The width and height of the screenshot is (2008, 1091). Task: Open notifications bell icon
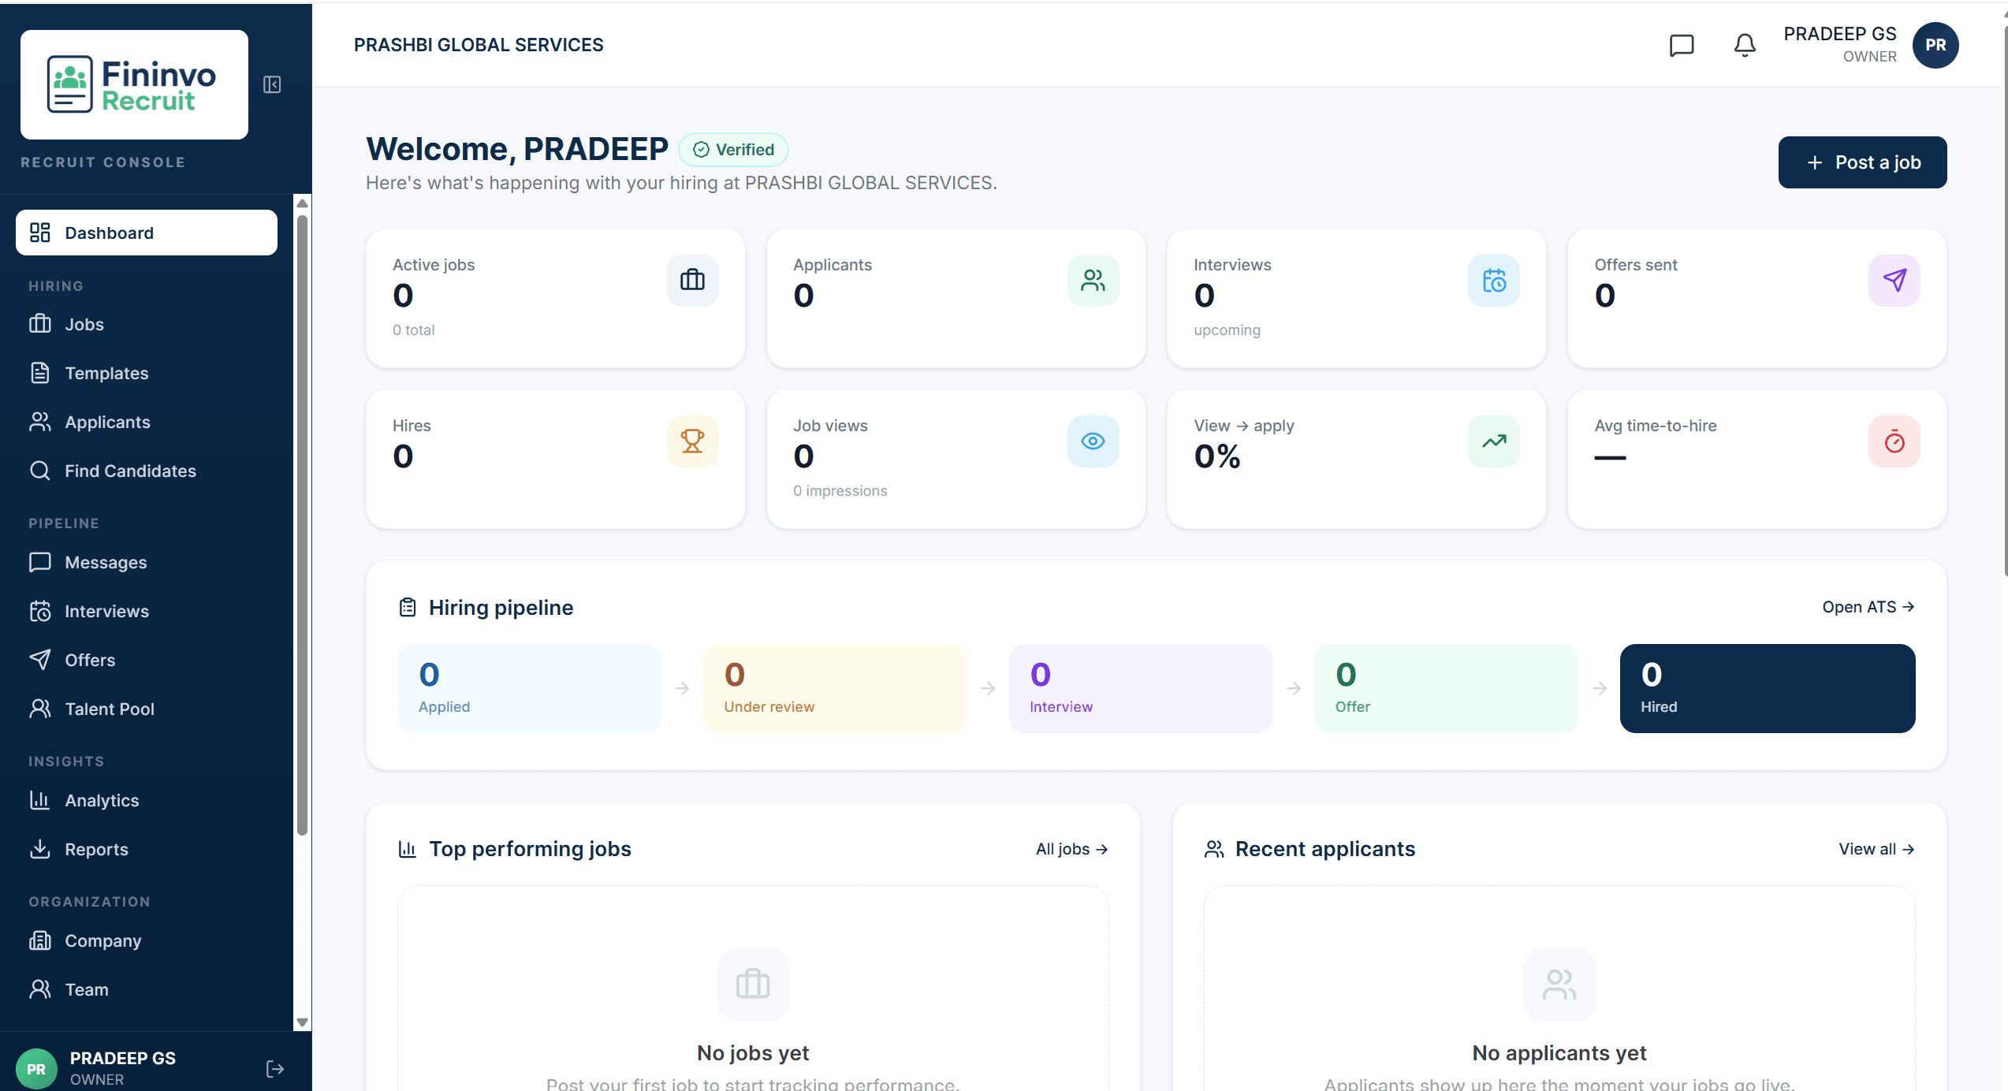click(x=1745, y=46)
